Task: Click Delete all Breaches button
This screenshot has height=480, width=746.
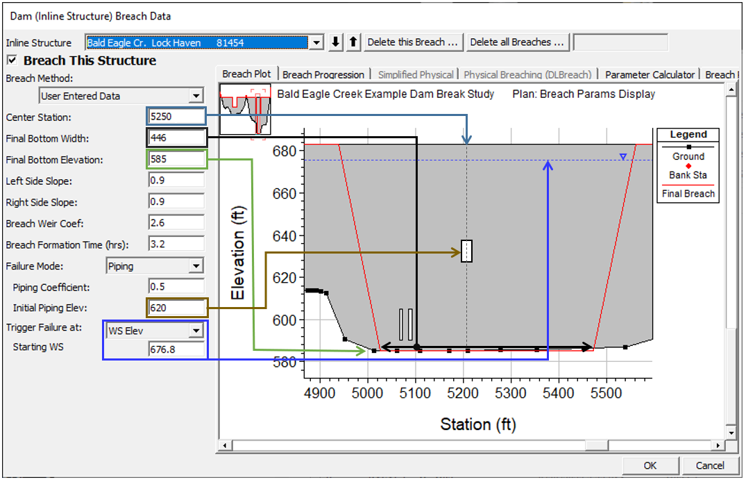Action: [517, 42]
